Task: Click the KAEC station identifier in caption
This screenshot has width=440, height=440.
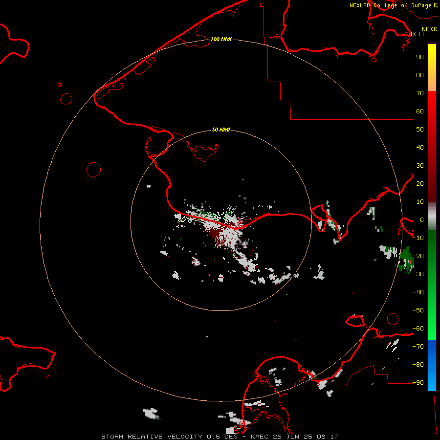Action: (259, 437)
